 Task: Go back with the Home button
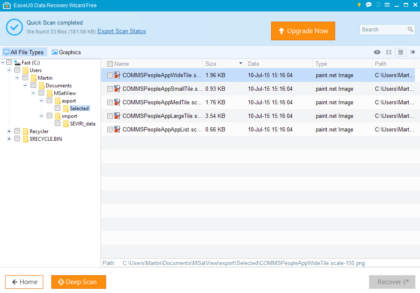(24, 282)
